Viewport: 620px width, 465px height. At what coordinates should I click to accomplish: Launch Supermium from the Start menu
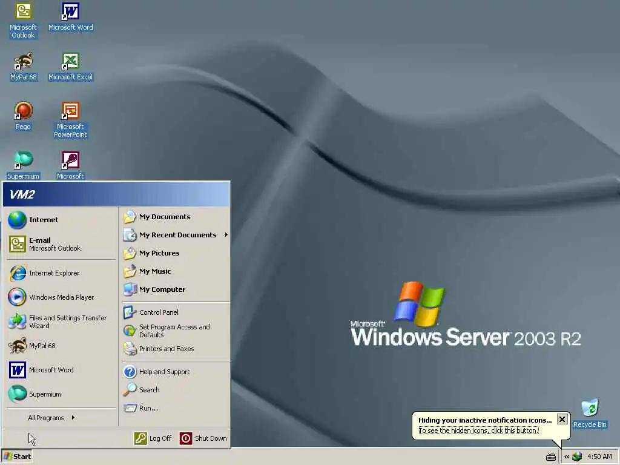pyautogui.click(x=61, y=394)
